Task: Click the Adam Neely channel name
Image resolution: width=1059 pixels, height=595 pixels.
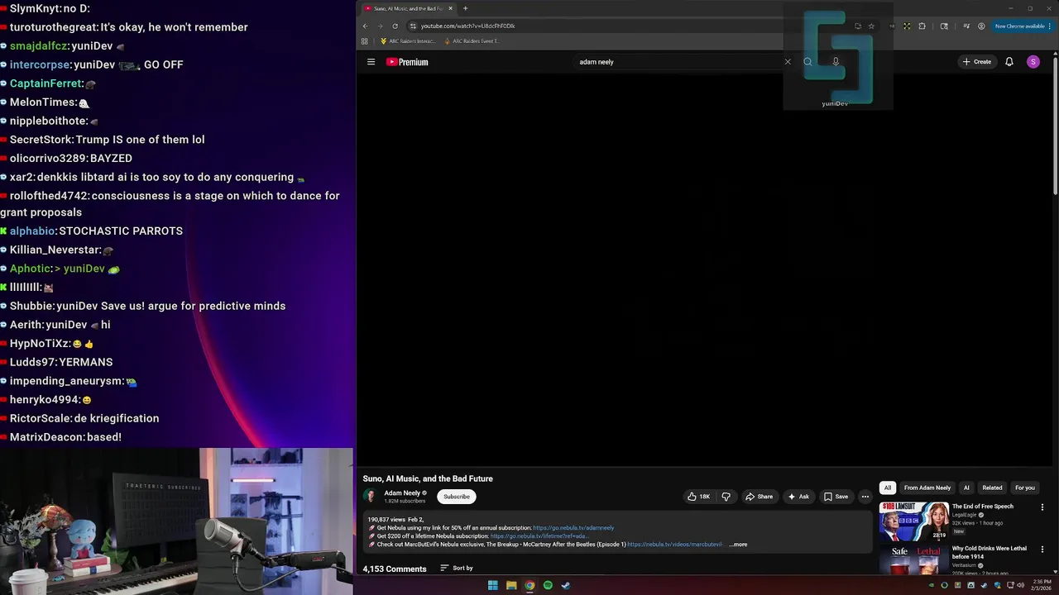Action: coord(402,493)
